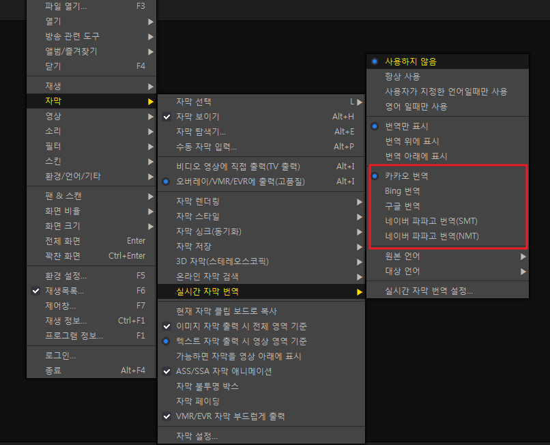Open the 파일 열기... menu item
550x445 pixels.
tap(91, 6)
